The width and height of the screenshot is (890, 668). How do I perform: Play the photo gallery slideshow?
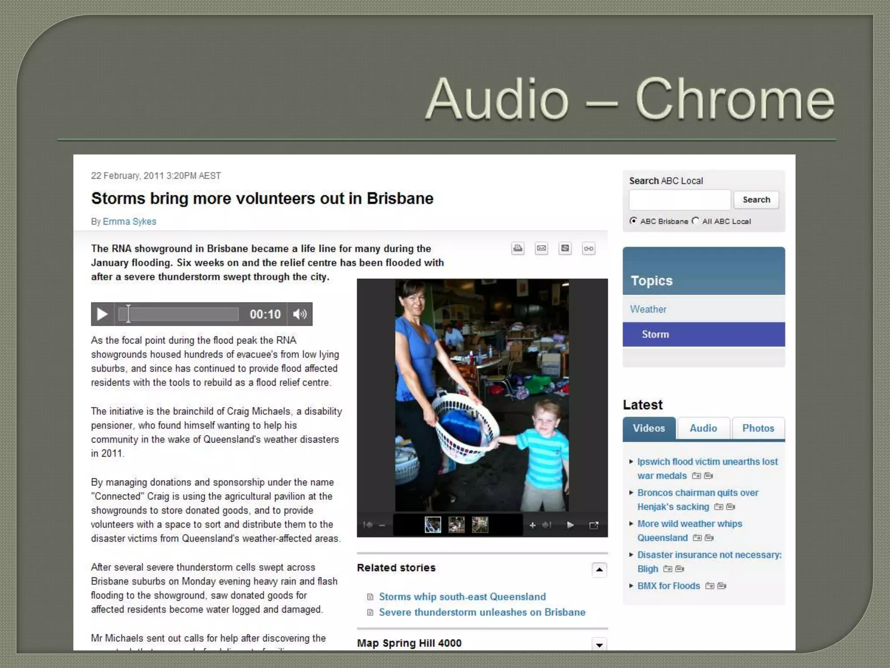tap(570, 525)
